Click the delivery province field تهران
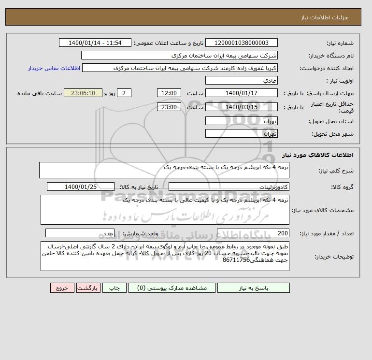This screenshot has height=360, width=372. pyautogui.click(x=241, y=121)
